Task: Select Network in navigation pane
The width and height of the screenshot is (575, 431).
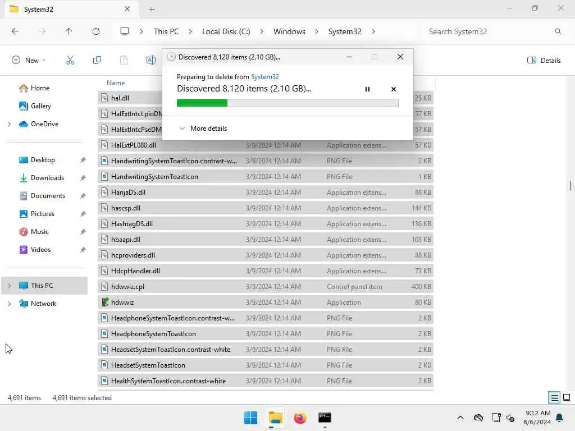Action: pos(43,304)
